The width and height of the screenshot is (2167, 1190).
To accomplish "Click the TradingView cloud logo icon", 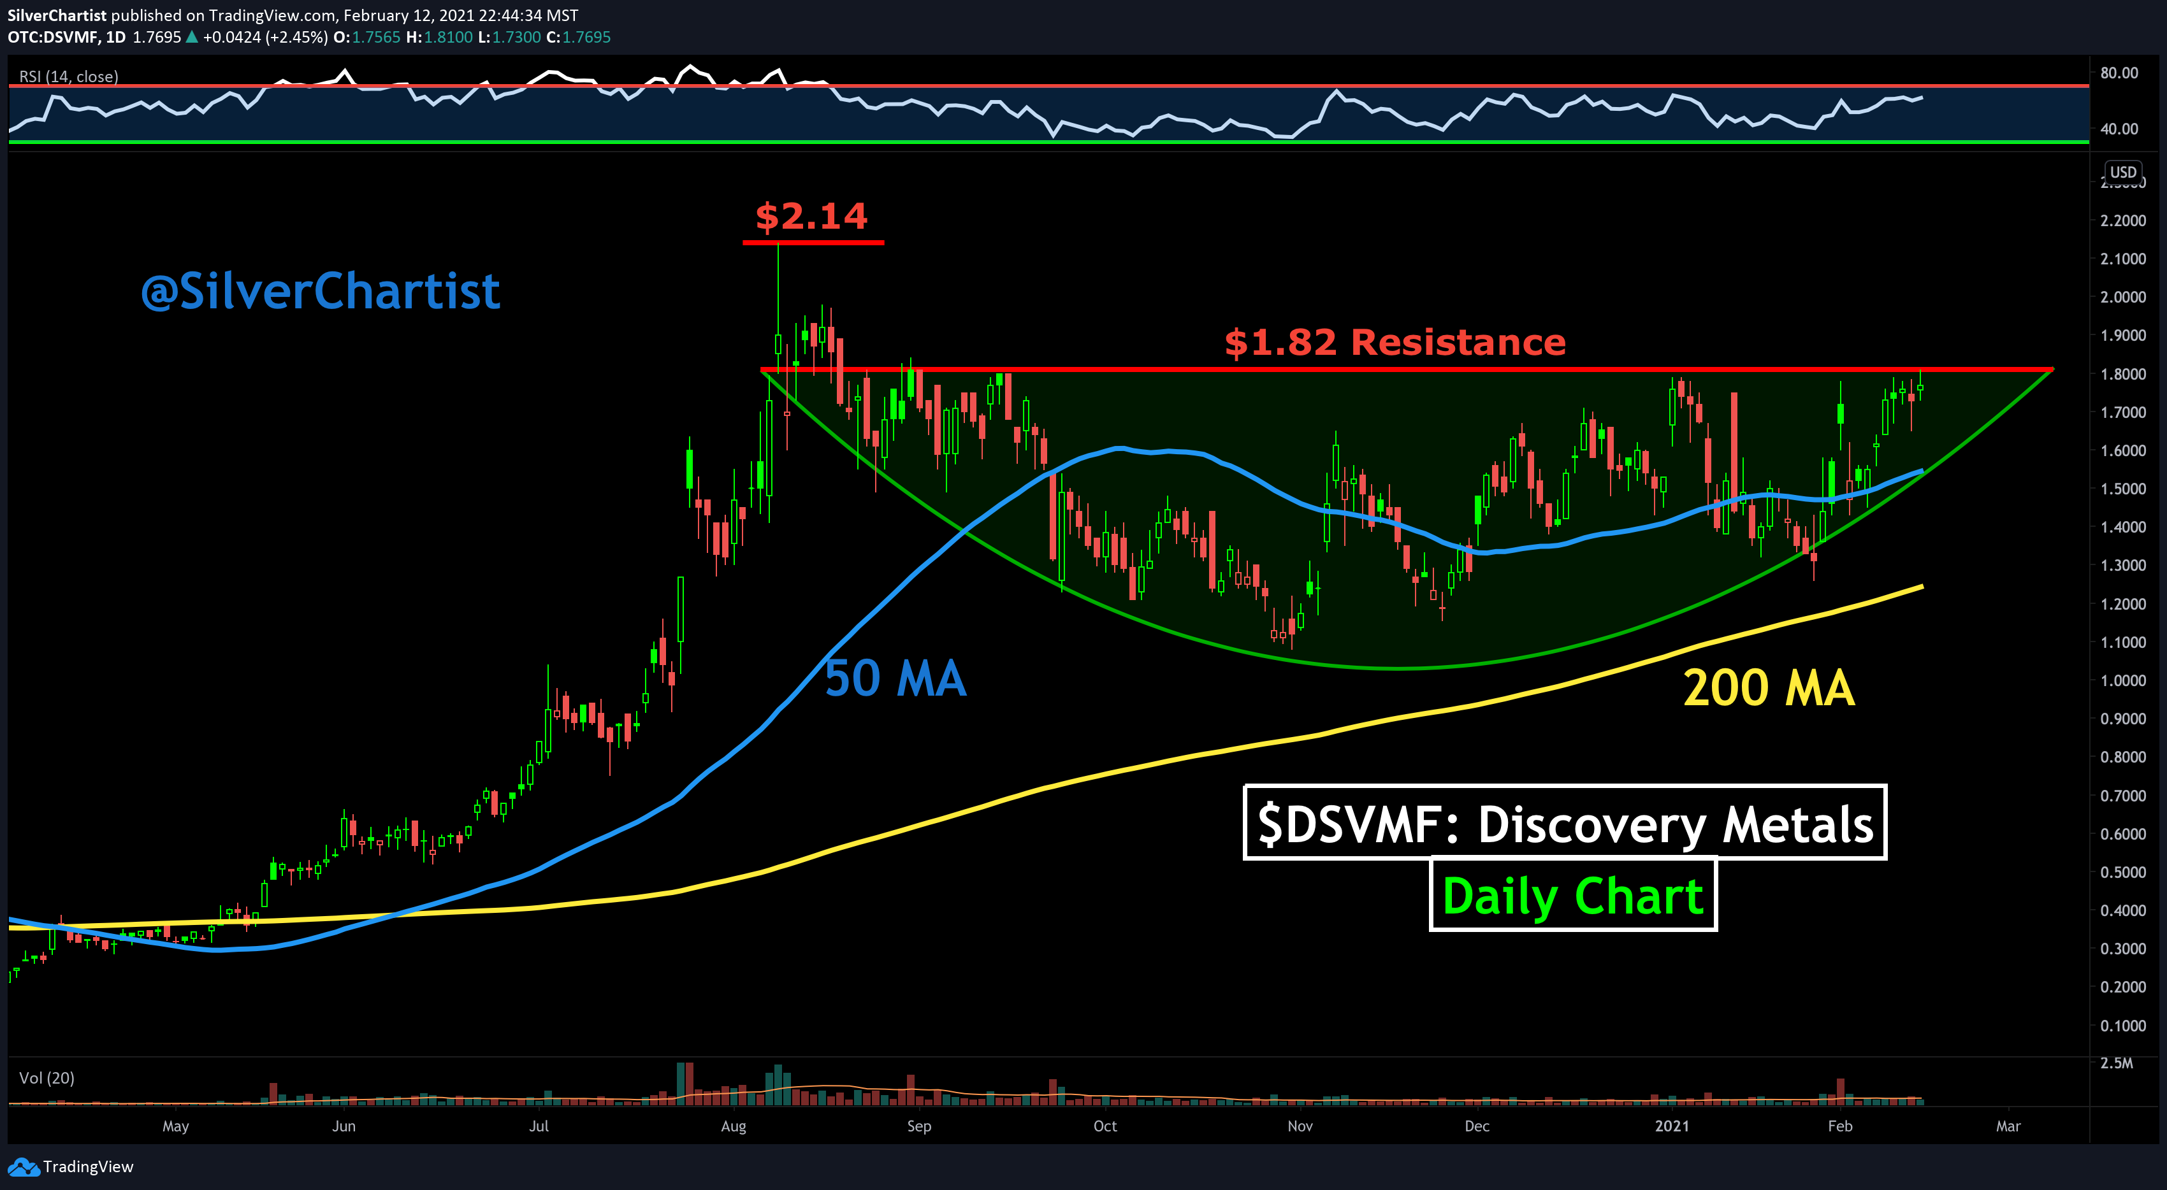I will coord(23,1166).
